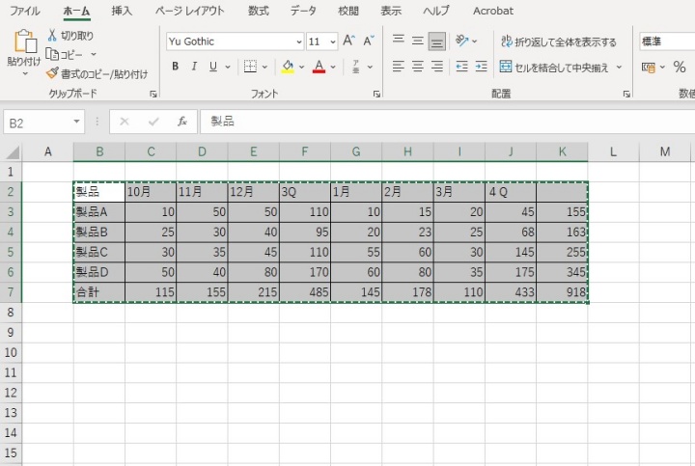
Task: Toggle bottom align button
Action: click(x=437, y=42)
